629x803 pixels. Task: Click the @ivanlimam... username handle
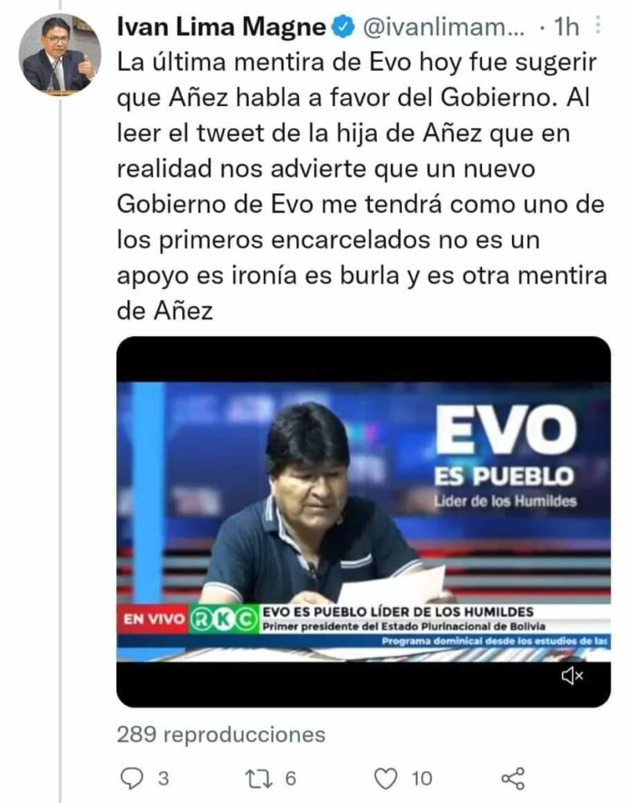(x=443, y=26)
